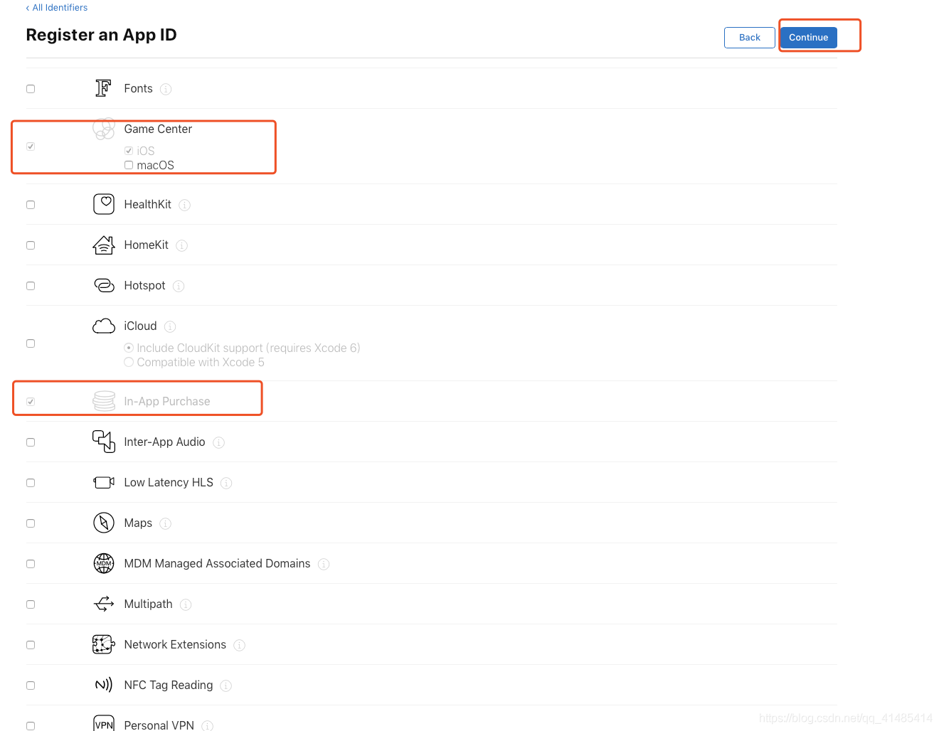939x731 pixels.
Task: Check the Inter-App Audio checkbox
Action: (31, 442)
